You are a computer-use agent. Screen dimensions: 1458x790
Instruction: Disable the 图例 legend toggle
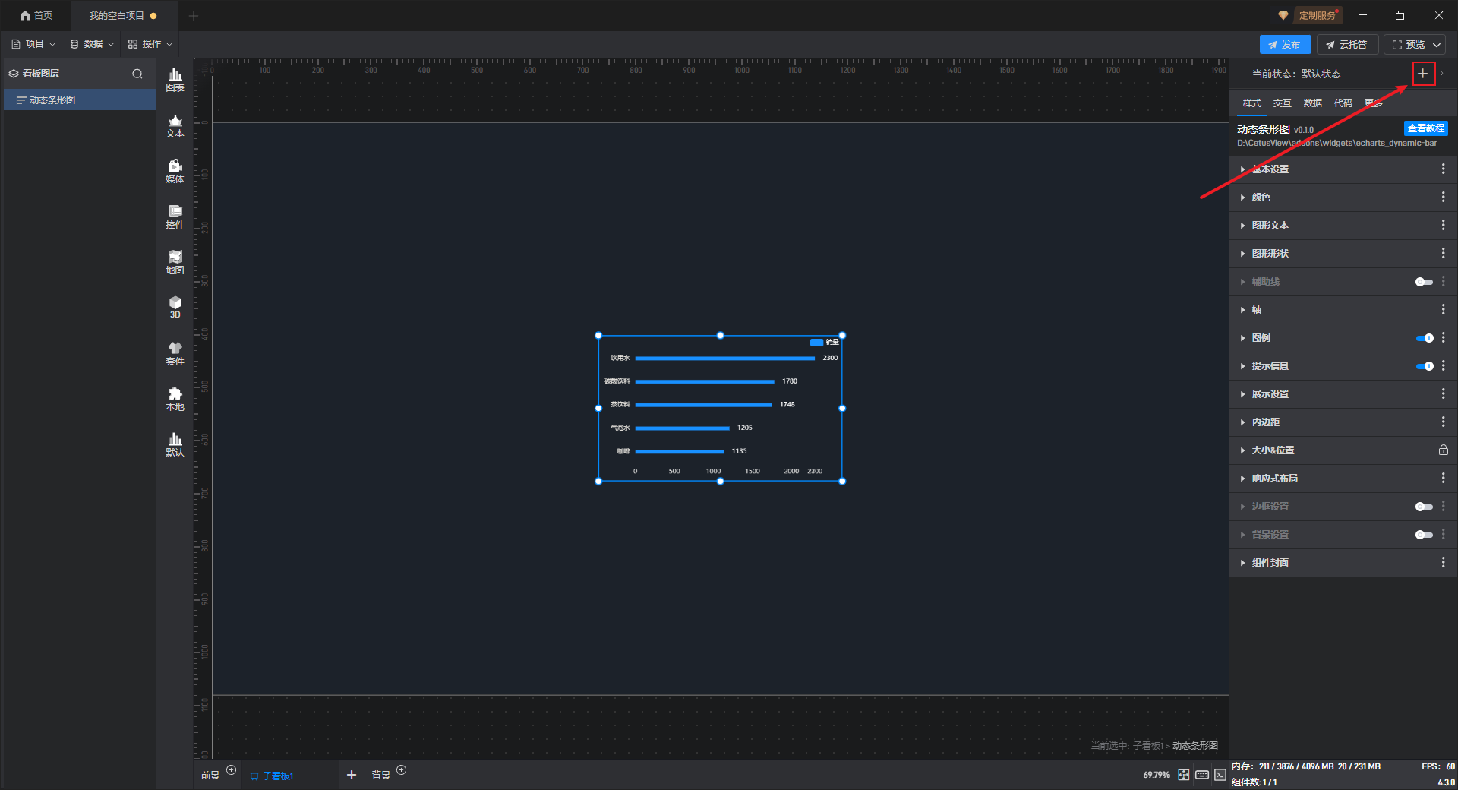coord(1425,338)
